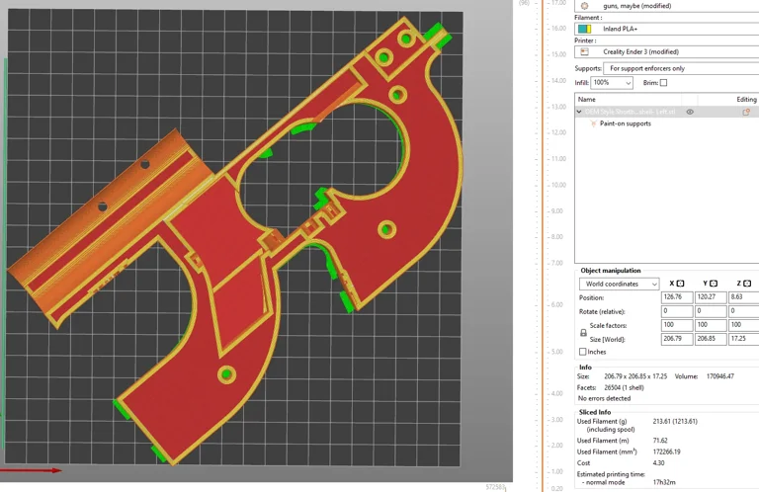Click the Paint-on supports icon
The image size is (759, 492).
[592, 123]
